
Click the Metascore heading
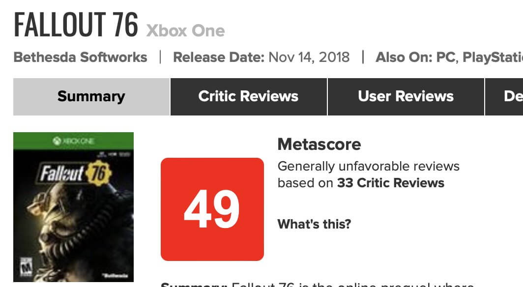tap(319, 144)
